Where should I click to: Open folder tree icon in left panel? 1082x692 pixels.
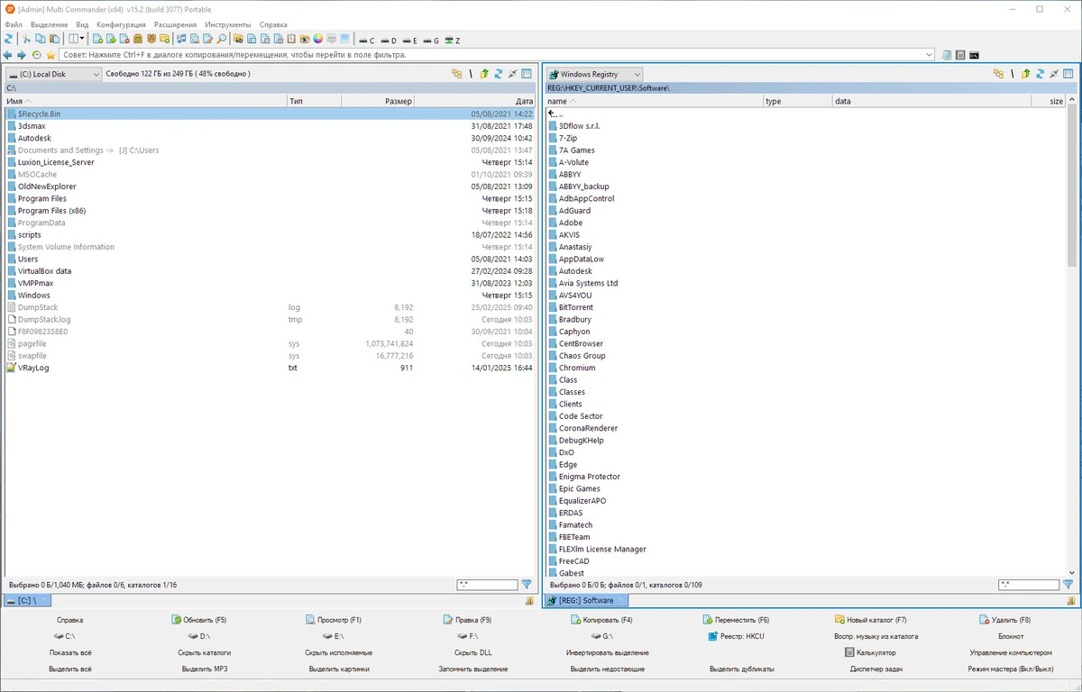pos(457,74)
